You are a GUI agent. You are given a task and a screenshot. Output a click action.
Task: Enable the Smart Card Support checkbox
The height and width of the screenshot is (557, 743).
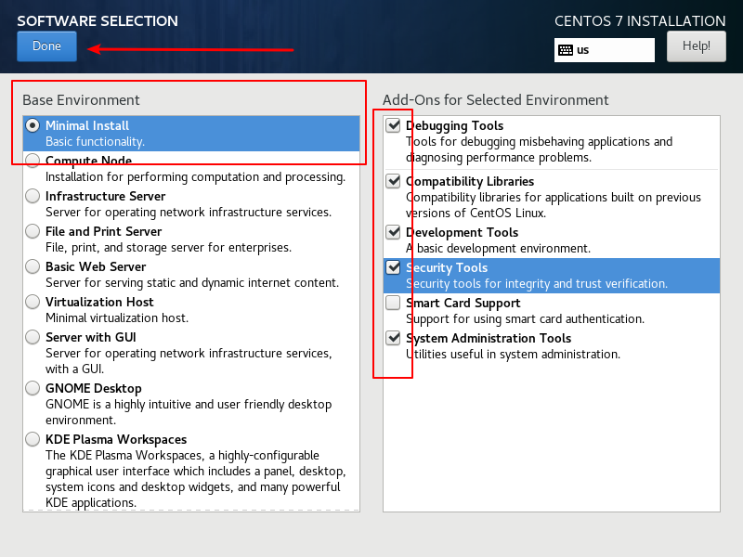coord(393,303)
